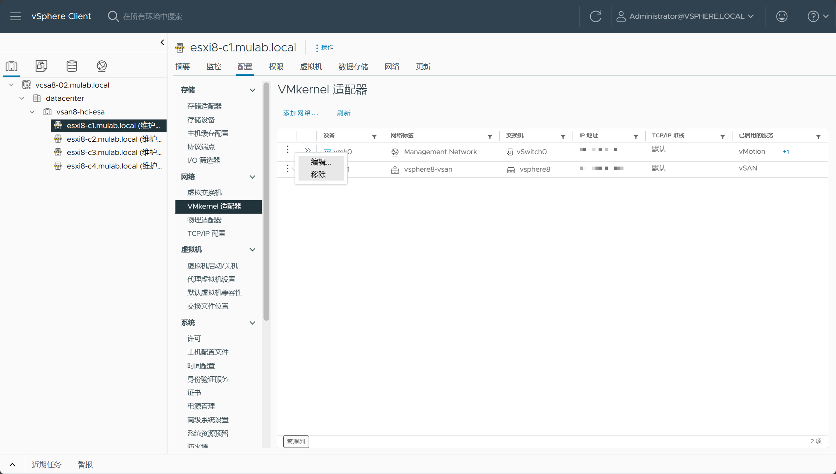Open the 警报 bottom tab
Screen dimensions: 836x474
point(85,465)
